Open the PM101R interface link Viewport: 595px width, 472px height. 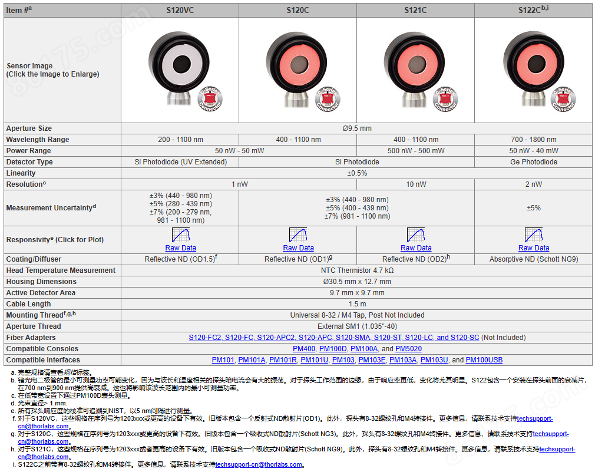tap(283, 360)
